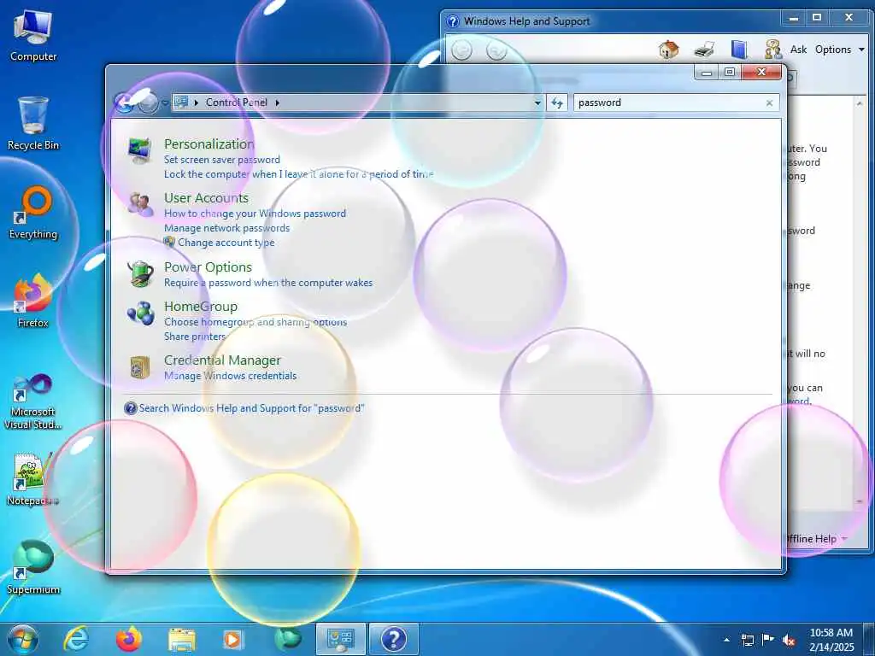
Task: Select the Computer desktop icon
Action: tap(33, 36)
